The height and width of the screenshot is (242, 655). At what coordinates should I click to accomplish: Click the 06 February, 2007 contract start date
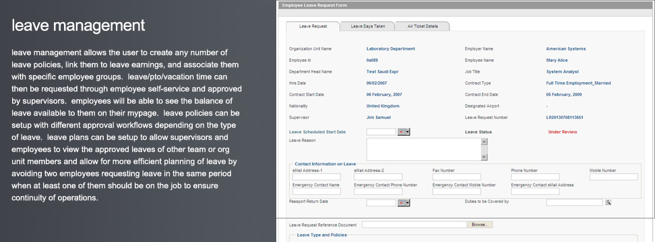pos(384,95)
